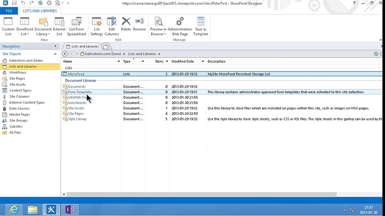
Task: Open List Settings from the ribbon
Action: [x=97, y=26]
